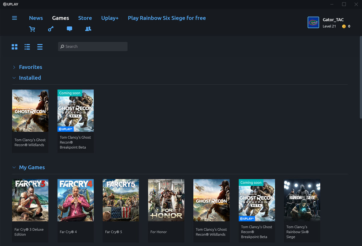
Task: Minimize the Uplay window
Action: click(332, 4)
